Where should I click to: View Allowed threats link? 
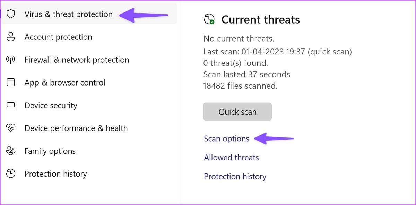pos(231,158)
